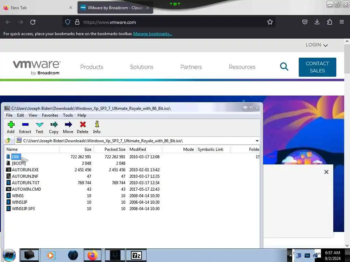This screenshot has height=262, width=350.
Task: Click CONTACT SALES button
Action: point(317,67)
